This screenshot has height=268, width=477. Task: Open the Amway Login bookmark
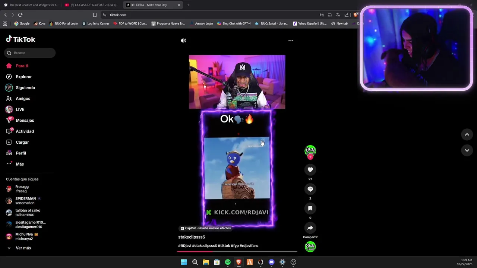click(201, 23)
